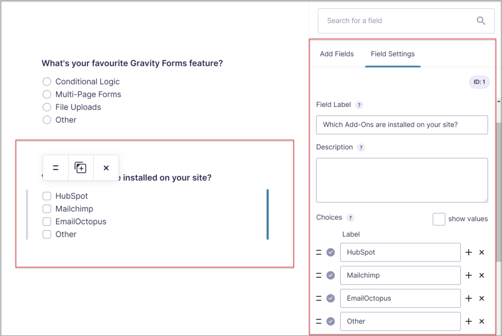The image size is (502, 336).
Task: Open the help tooltip next to Field Label
Action: (x=358, y=105)
